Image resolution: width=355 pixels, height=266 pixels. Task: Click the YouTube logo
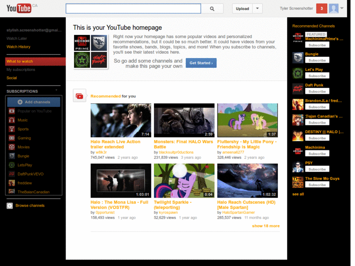tap(19, 8)
